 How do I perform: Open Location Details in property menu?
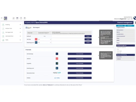tap(125, 34)
